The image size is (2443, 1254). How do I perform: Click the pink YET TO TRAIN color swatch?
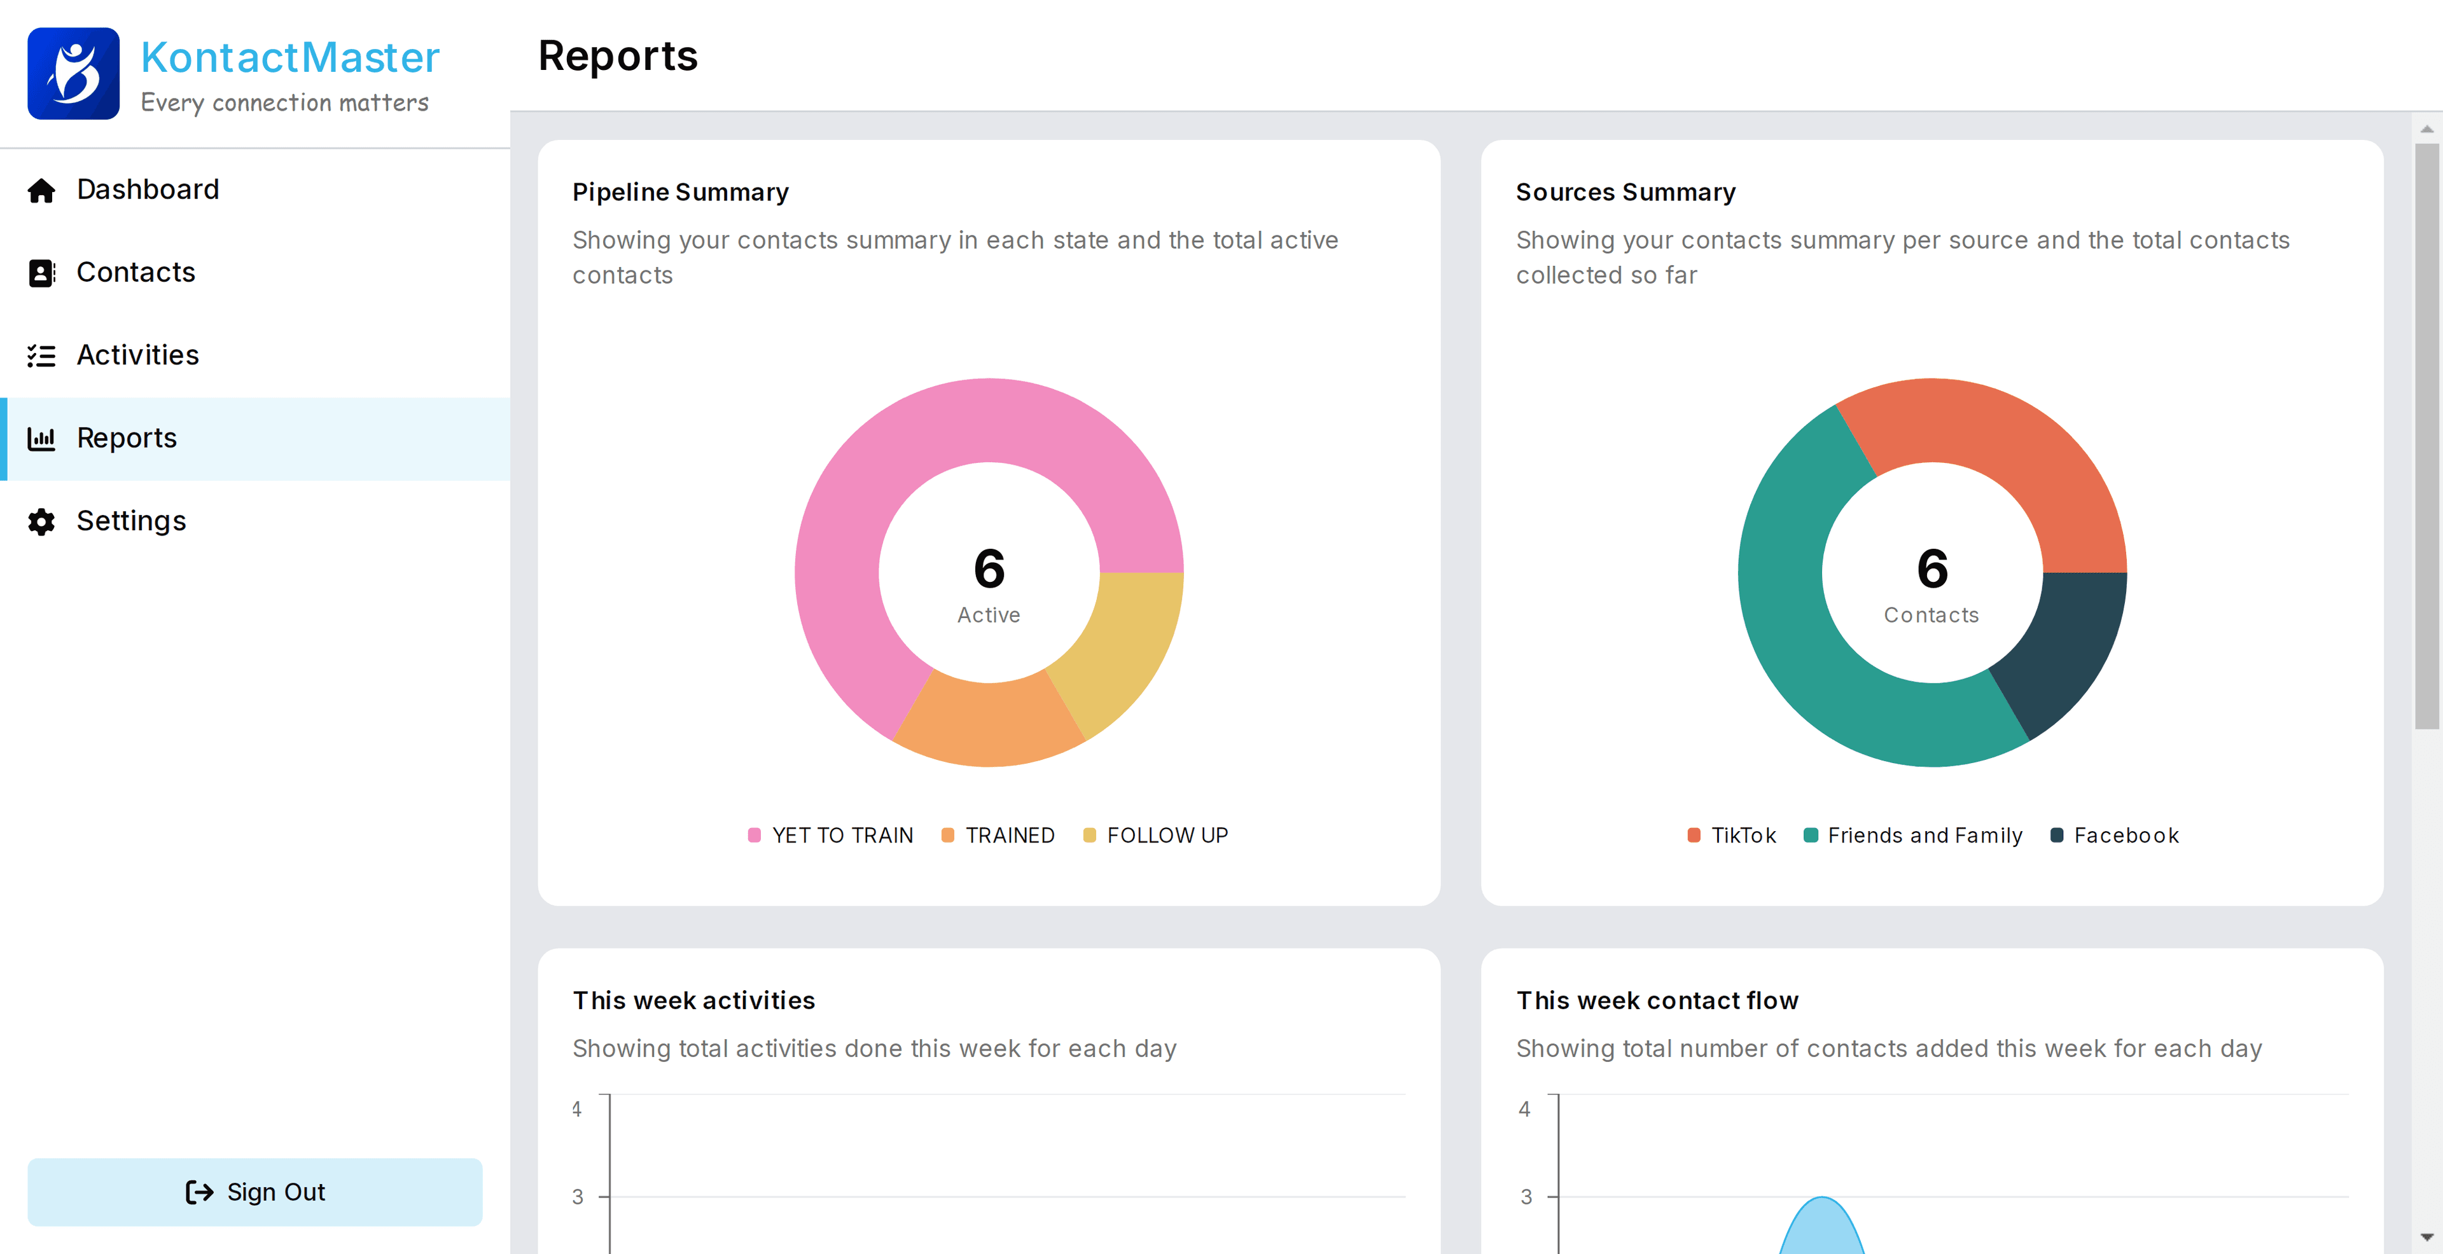point(755,835)
